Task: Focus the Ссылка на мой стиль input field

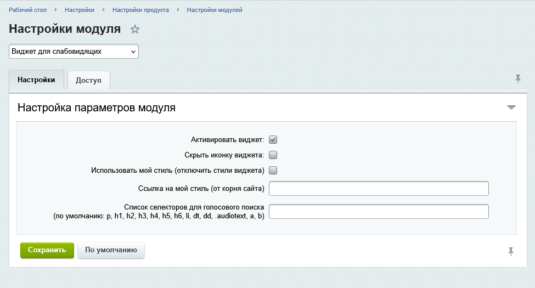Action: coord(379,189)
